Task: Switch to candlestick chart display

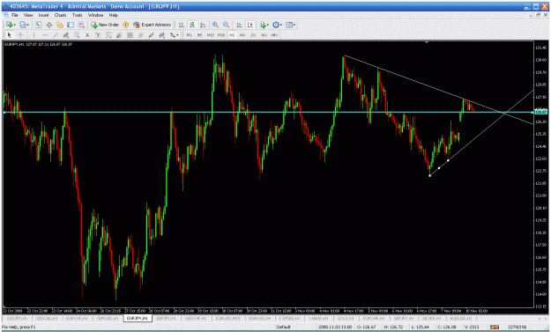Action: [192, 25]
